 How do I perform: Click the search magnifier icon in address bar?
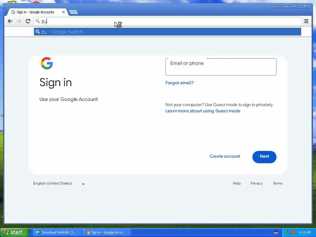point(37,21)
